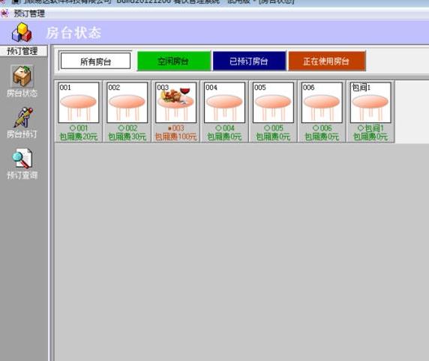
Task: Select table 005 icon
Action: click(x=273, y=103)
